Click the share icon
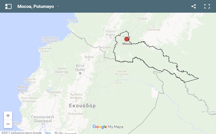 point(193,6)
